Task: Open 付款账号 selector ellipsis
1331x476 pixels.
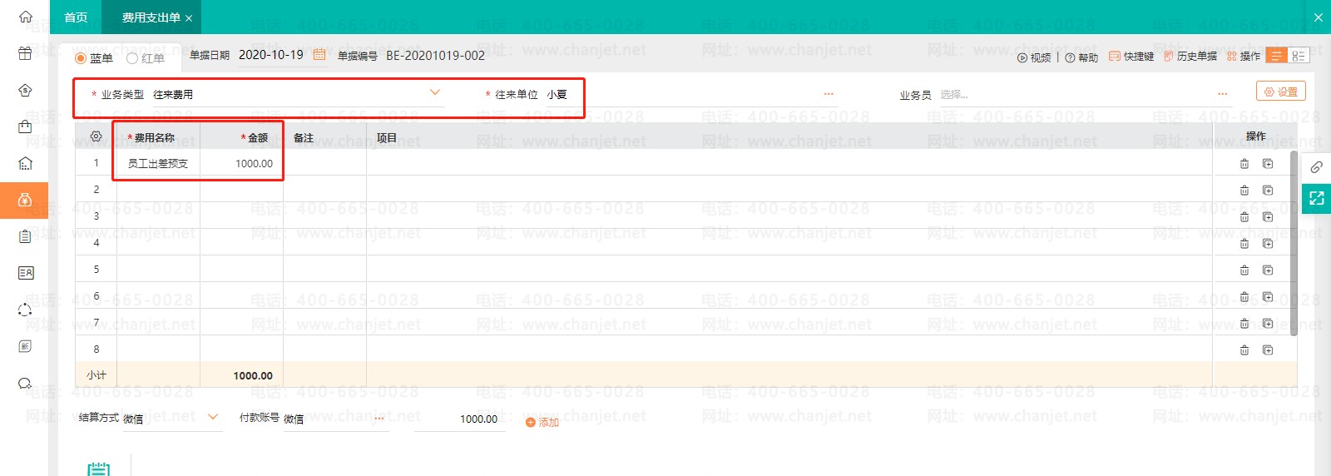Action: (379, 419)
